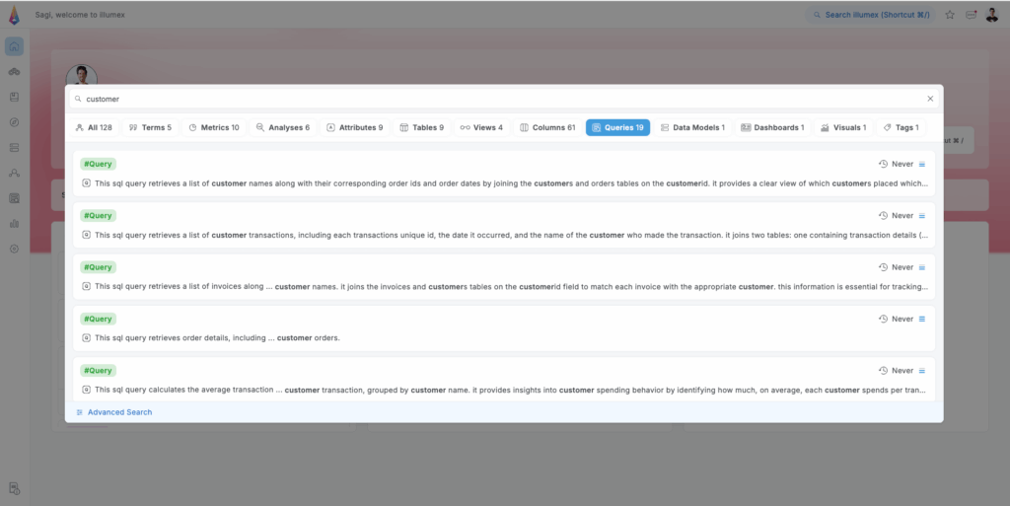Clear the search with the X icon
Screen dimensions: 1010x506
pos(929,99)
